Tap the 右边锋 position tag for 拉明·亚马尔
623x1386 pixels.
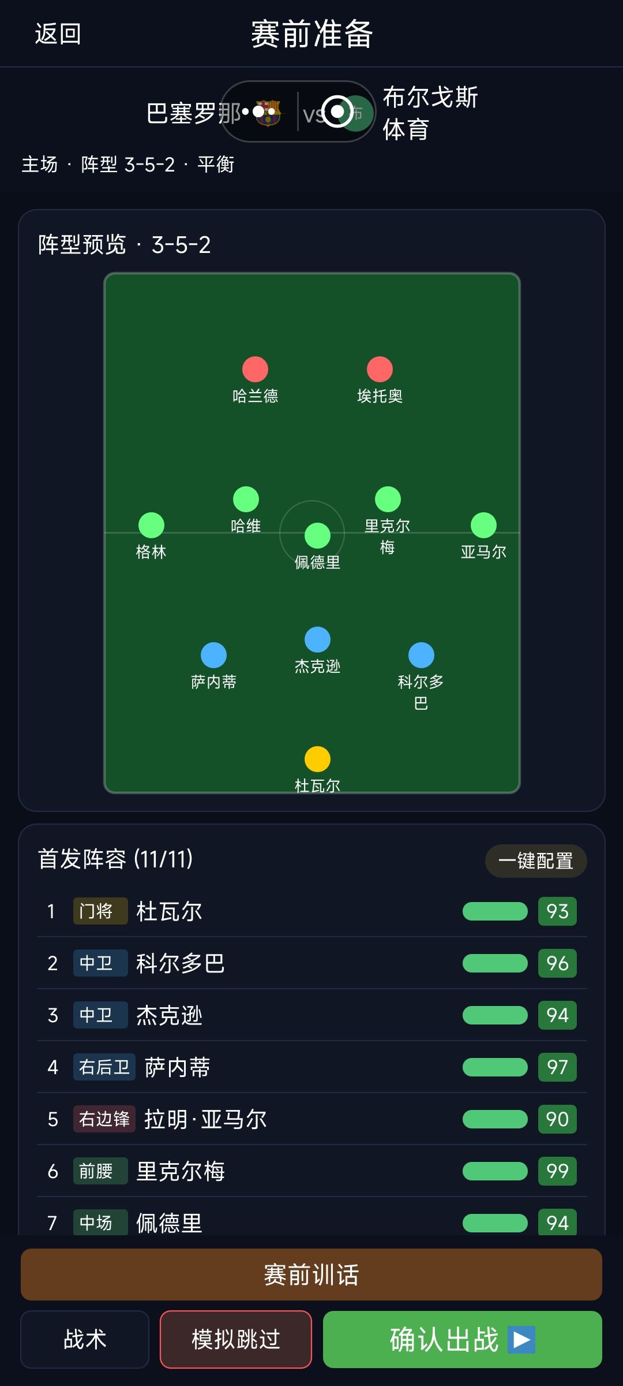click(104, 1119)
